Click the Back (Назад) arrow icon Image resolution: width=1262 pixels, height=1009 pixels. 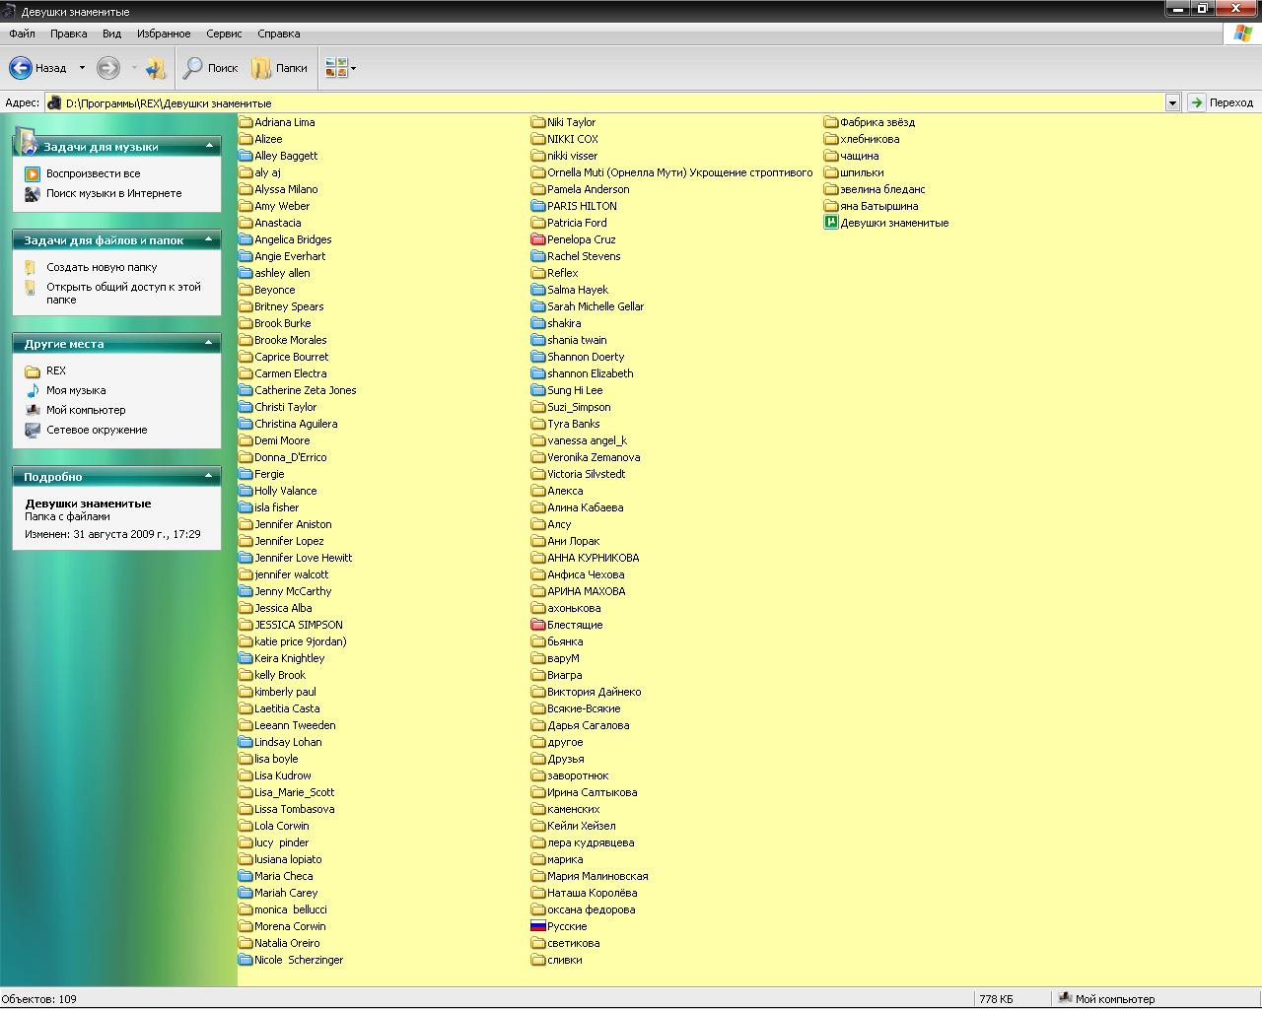[21, 68]
